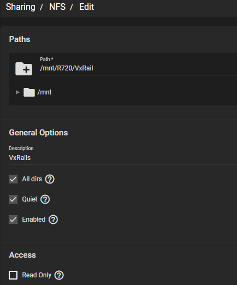This screenshot has width=237, height=285.
Task: Select the /mnt directory label
Action: click(44, 92)
